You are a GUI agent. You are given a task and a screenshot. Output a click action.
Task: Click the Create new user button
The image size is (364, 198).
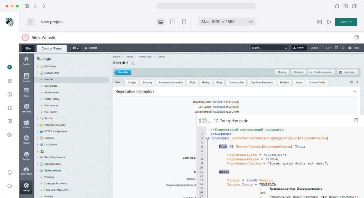(x=321, y=72)
